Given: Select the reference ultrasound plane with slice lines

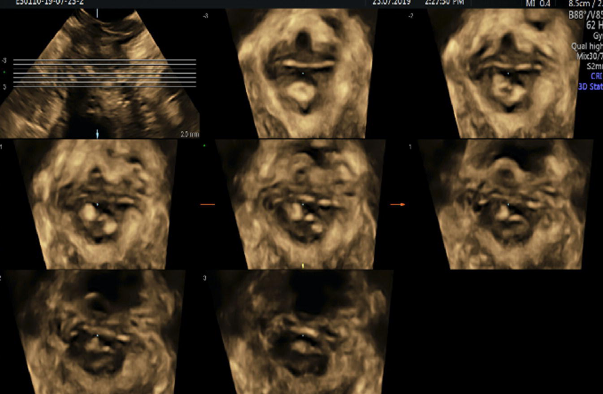Looking at the screenshot, I should pyautogui.click(x=100, y=74).
